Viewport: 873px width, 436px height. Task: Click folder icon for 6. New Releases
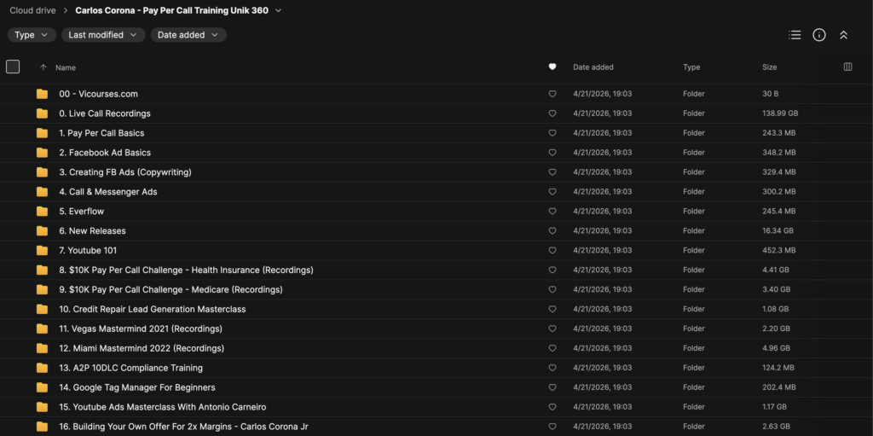(x=42, y=231)
